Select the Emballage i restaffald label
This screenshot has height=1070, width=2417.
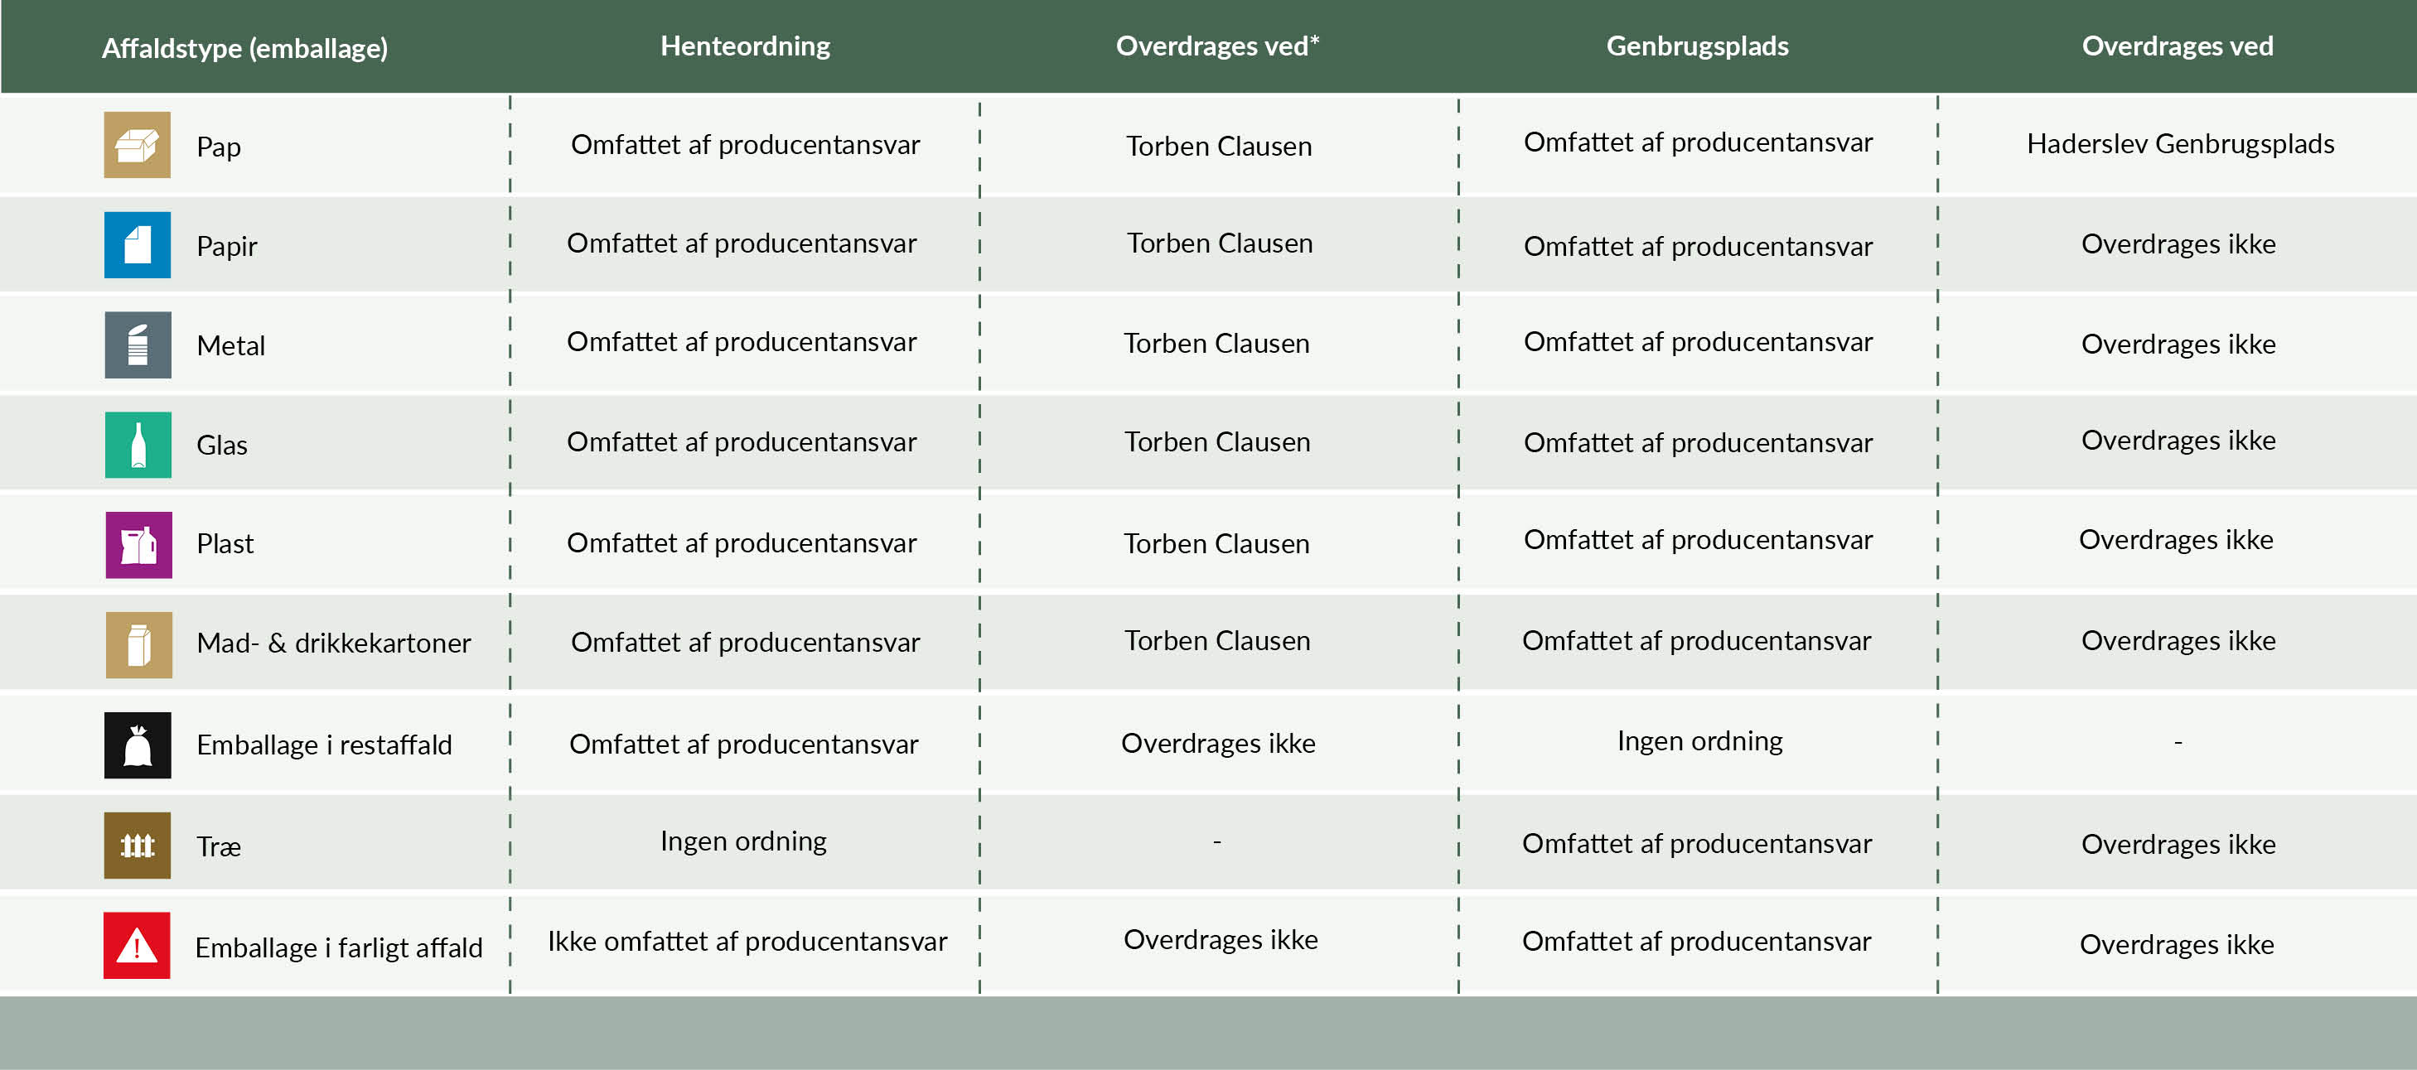tap(324, 745)
